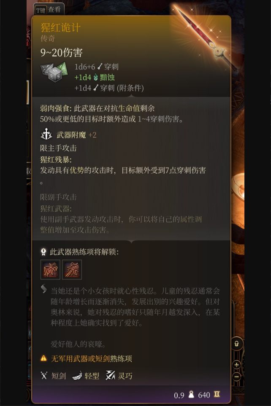Click the green 黯蚀 necrotic damage line
The width and height of the screenshot is (271, 406).
pos(95,77)
